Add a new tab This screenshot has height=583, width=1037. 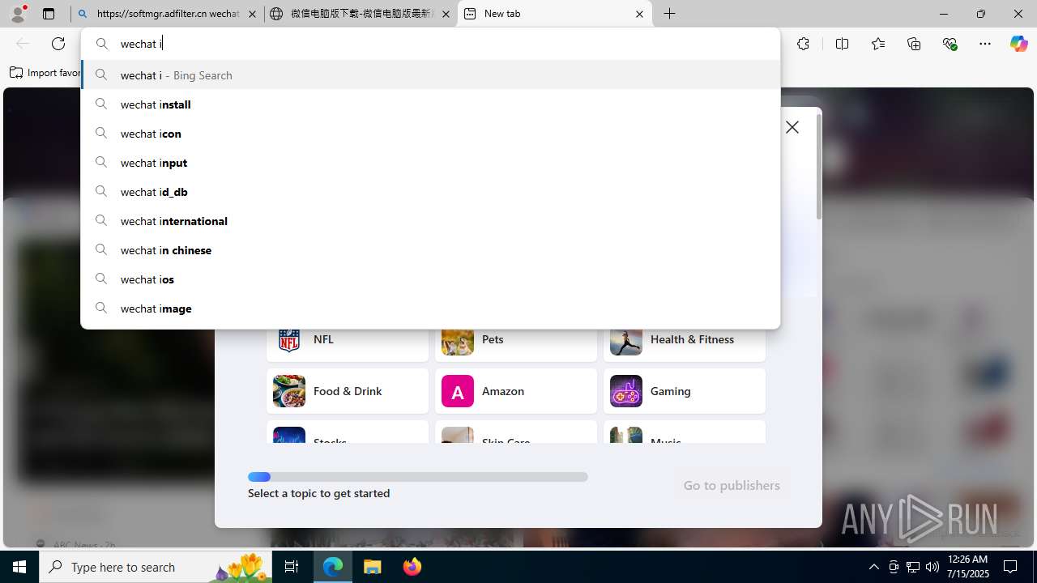coord(670,14)
